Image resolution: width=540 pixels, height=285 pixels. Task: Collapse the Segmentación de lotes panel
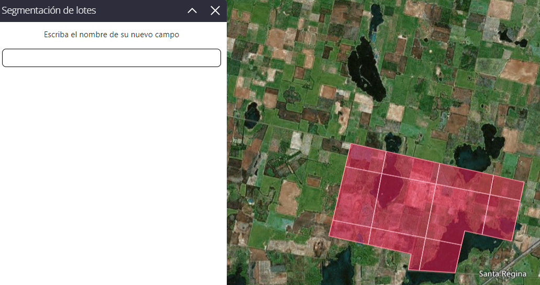tap(192, 10)
